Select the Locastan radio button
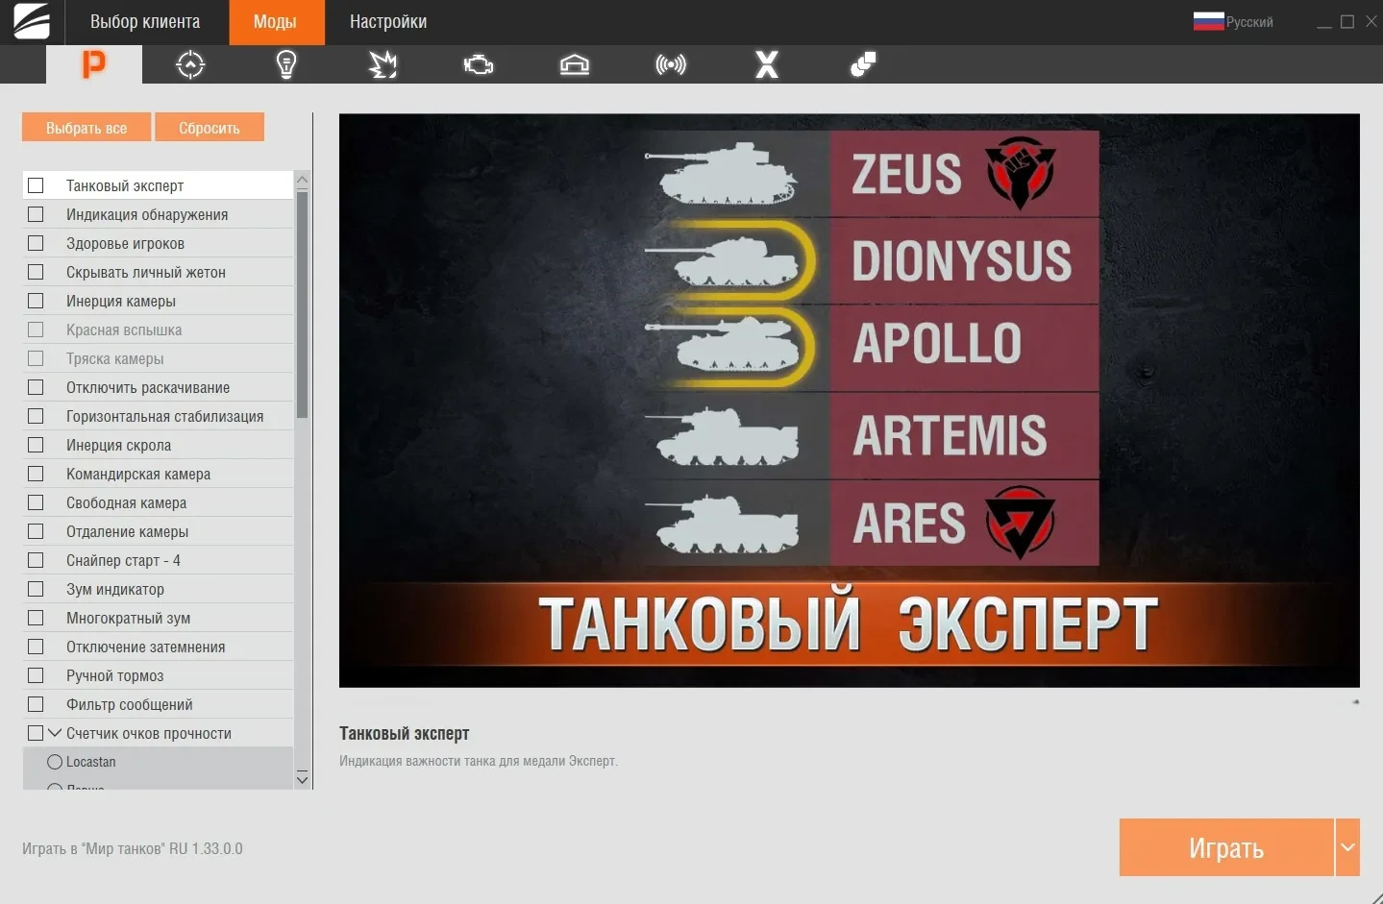1383x904 pixels. [x=55, y=762]
